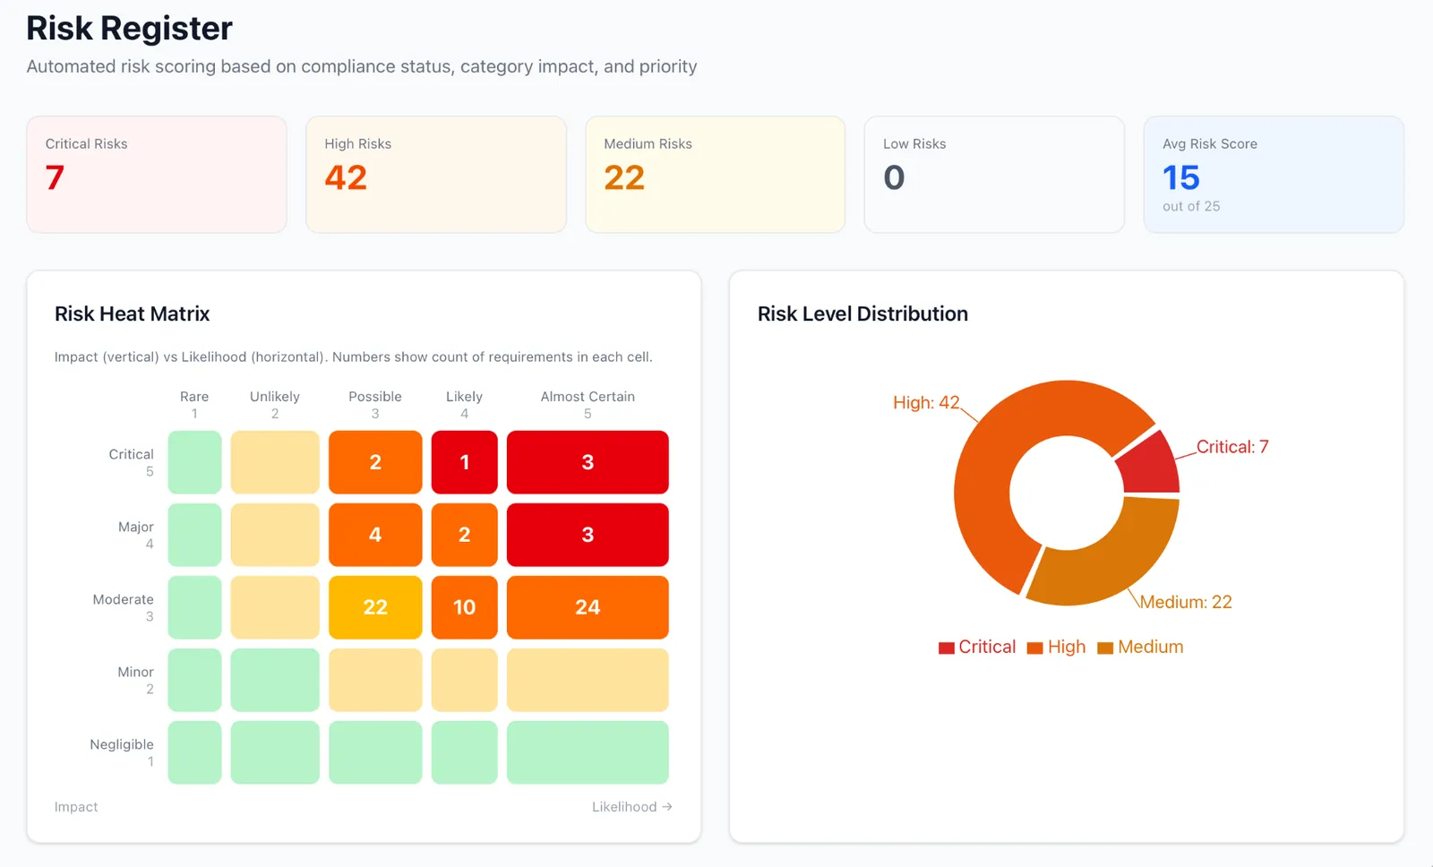1433x867 pixels.
Task: Toggle High series via orange legend swatch
Action: click(1035, 648)
